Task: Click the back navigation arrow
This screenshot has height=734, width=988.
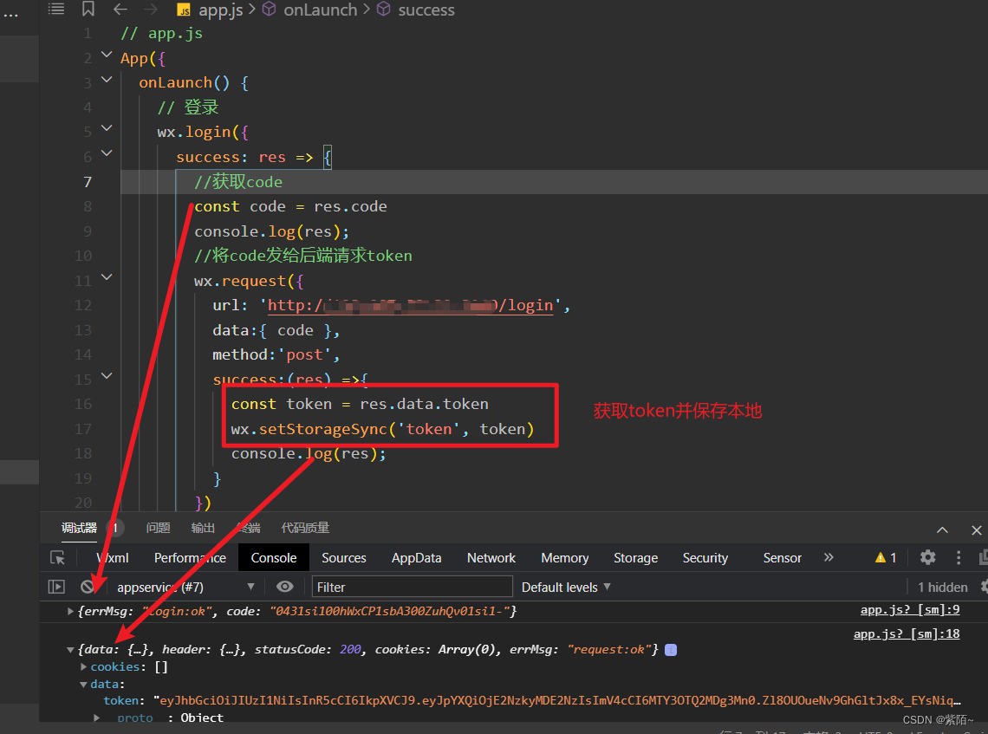Action: (x=120, y=9)
